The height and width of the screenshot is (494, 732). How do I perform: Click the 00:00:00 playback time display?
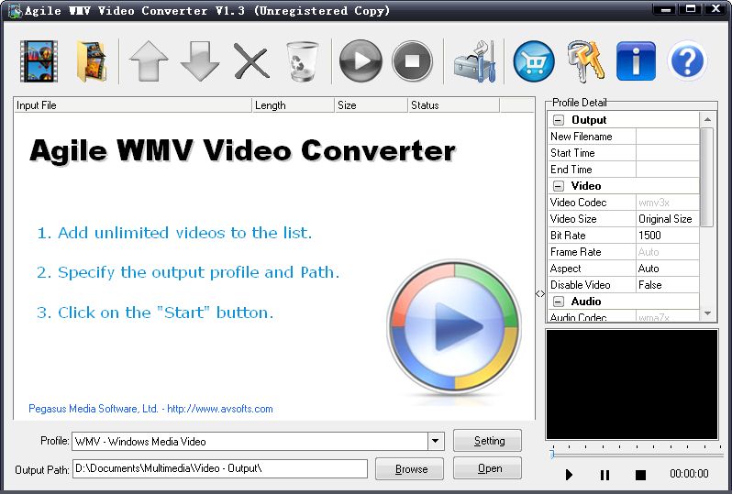pos(689,474)
